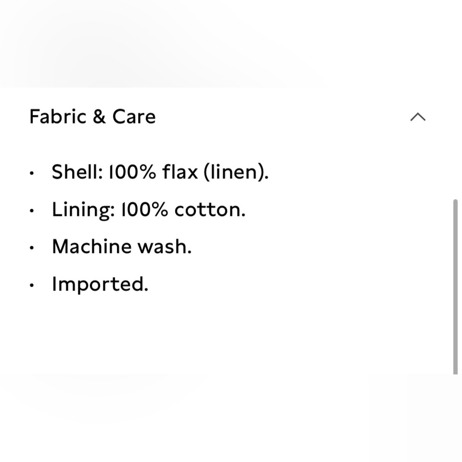
Task: Click the Lining: label text
Action: click(83, 210)
